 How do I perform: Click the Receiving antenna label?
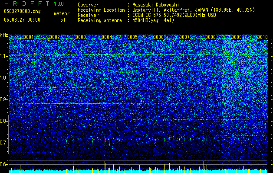tap(100, 20)
